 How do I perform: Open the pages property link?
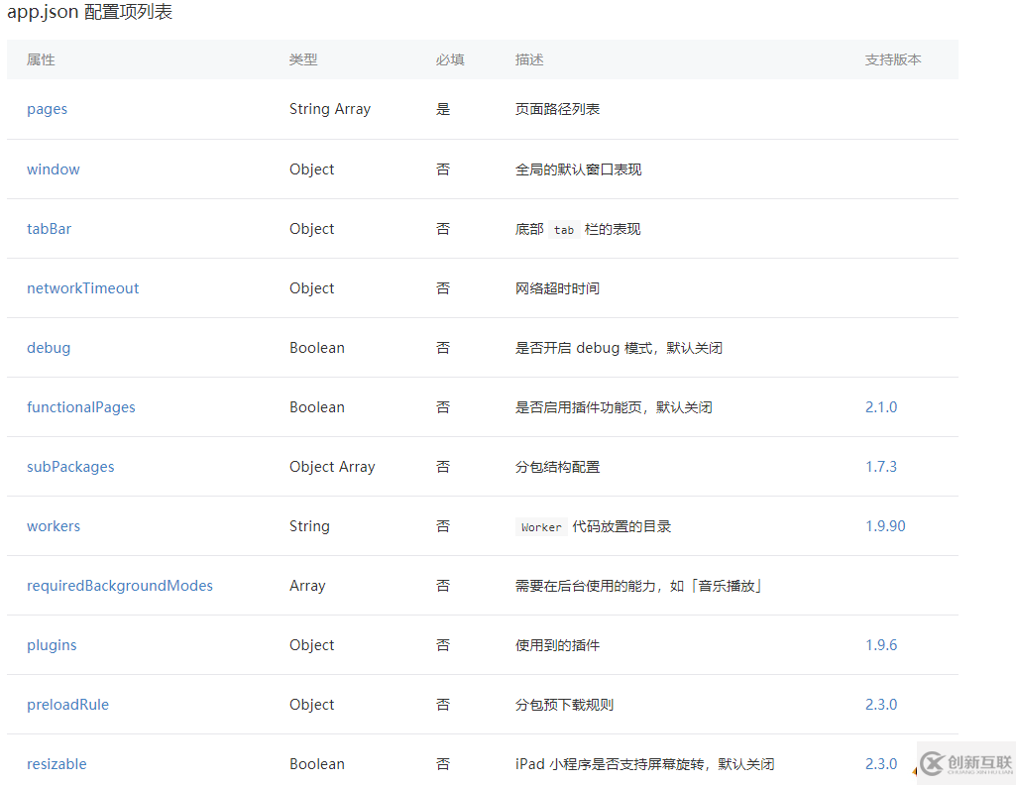(47, 109)
